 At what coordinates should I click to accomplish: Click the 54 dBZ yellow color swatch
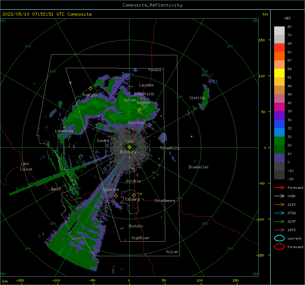(279, 73)
